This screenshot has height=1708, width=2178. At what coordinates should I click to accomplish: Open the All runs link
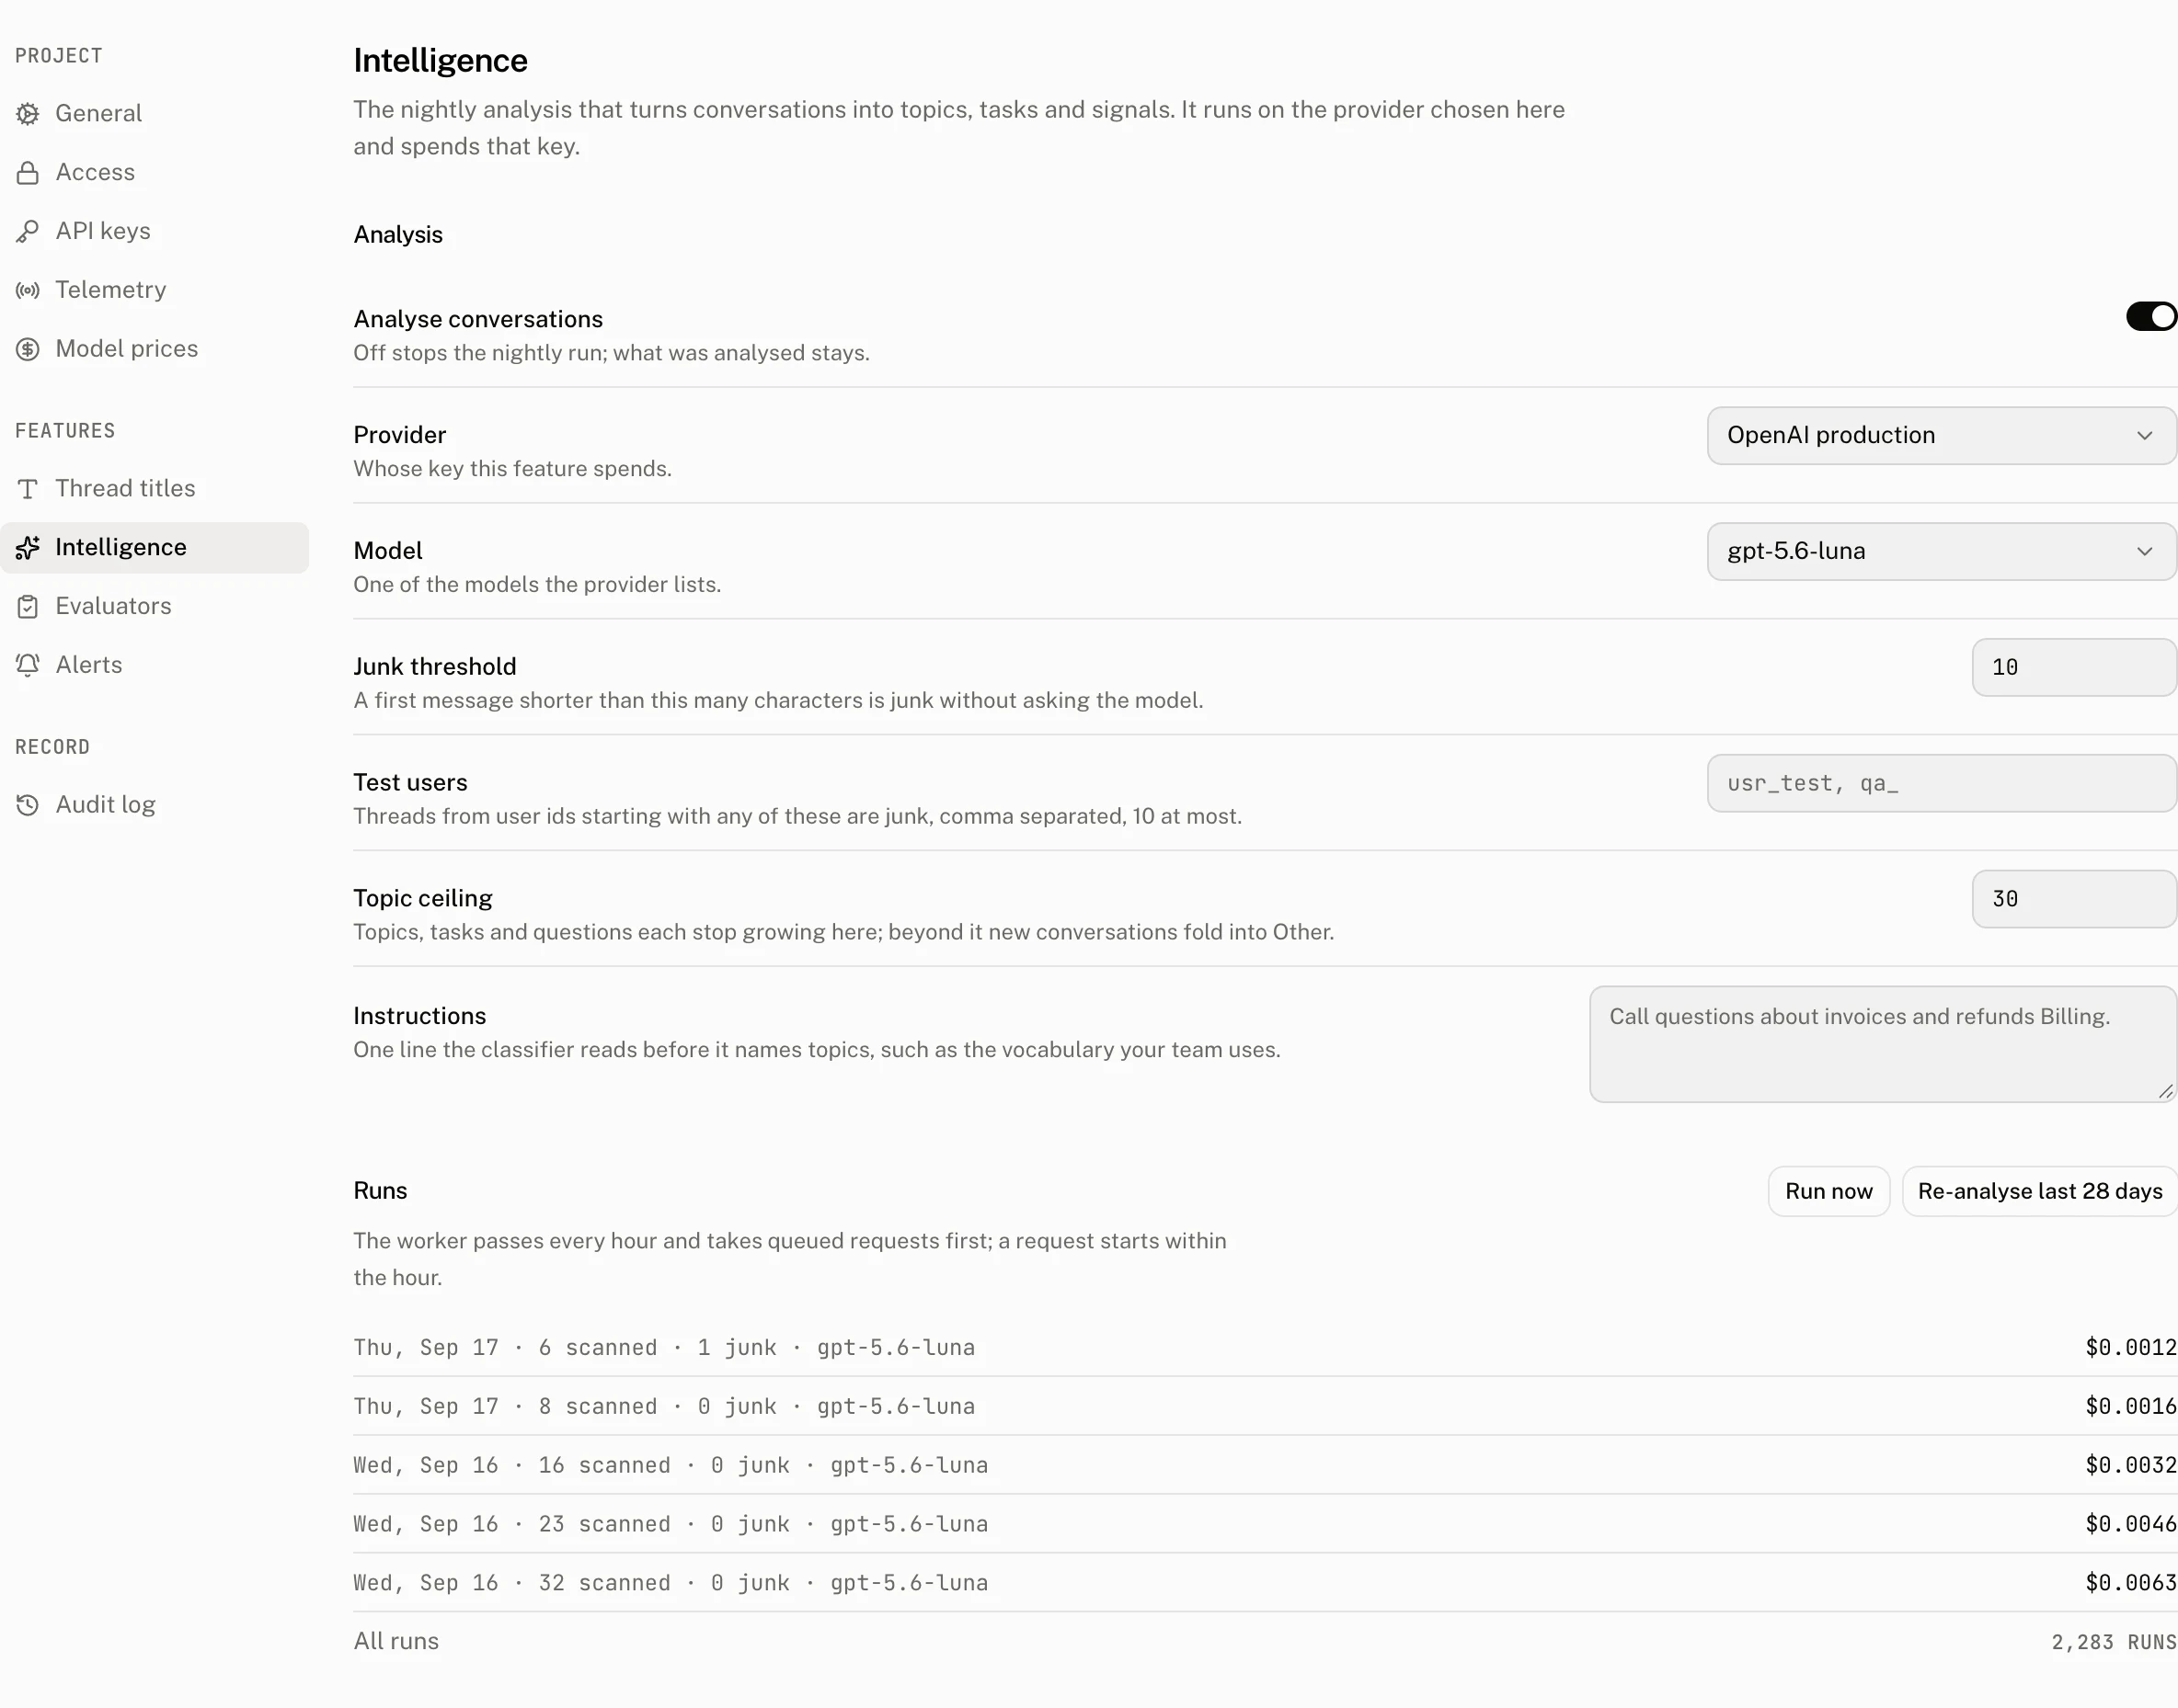point(396,1642)
